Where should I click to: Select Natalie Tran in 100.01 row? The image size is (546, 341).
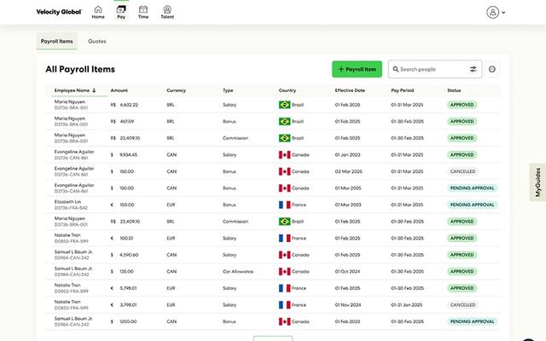[x=67, y=235]
